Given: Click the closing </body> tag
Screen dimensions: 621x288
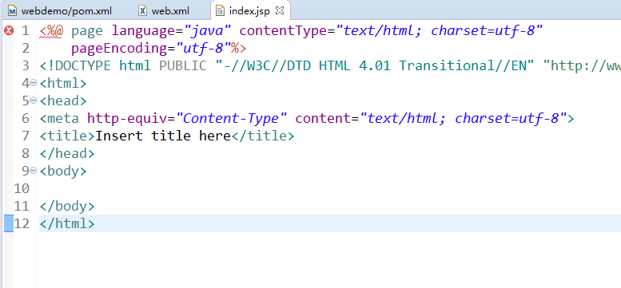Looking at the screenshot, I should pyautogui.click(x=67, y=206).
